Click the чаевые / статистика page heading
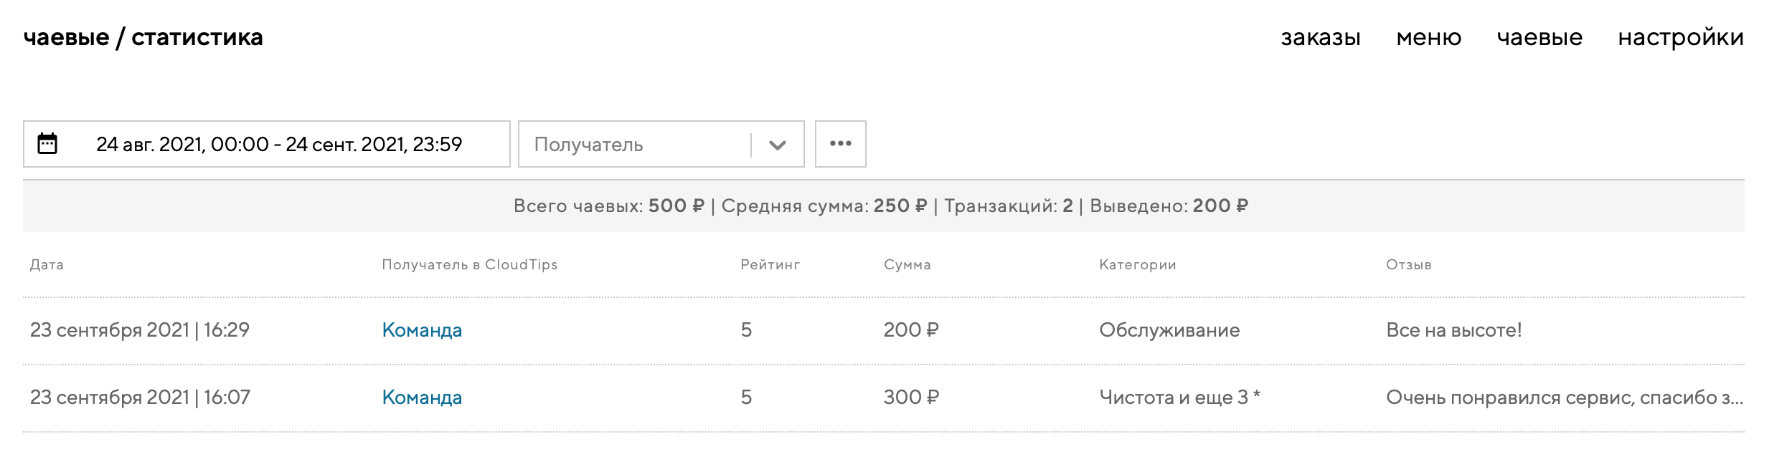 pyautogui.click(x=143, y=37)
